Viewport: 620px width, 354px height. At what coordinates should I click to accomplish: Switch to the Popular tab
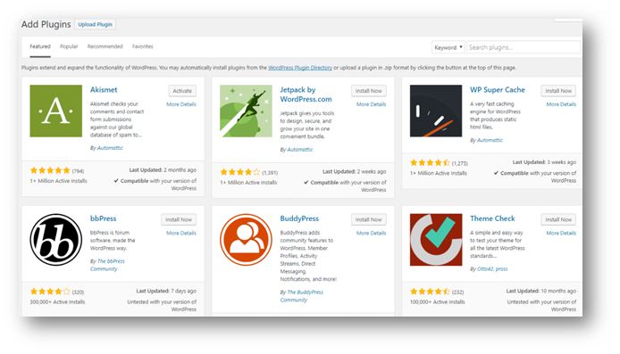[x=69, y=46]
